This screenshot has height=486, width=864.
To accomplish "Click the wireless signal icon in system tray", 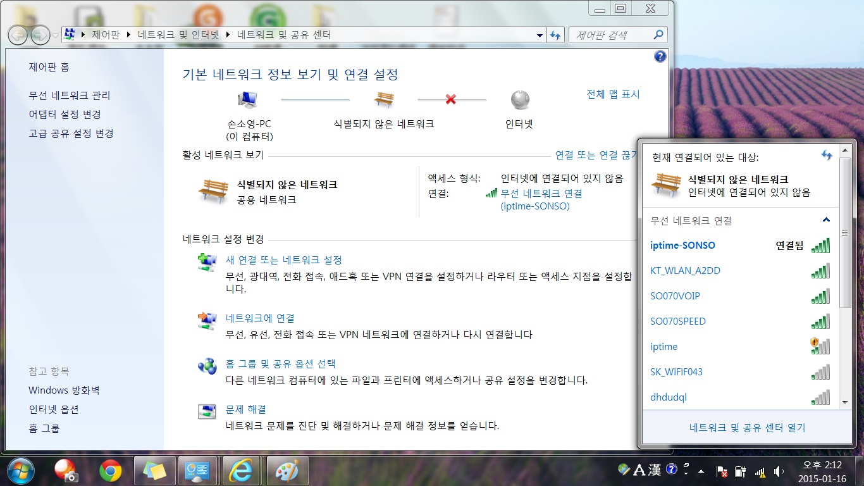I will (760, 471).
